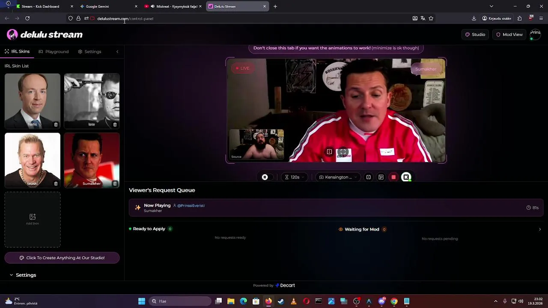The width and height of the screenshot is (548, 308).
Task: Open Steam from the taskbar
Action: (281, 301)
